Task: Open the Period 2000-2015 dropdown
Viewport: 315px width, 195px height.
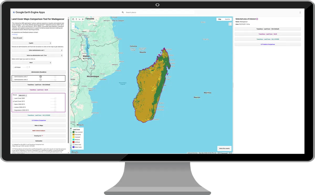Action: pyautogui.click(x=23, y=95)
